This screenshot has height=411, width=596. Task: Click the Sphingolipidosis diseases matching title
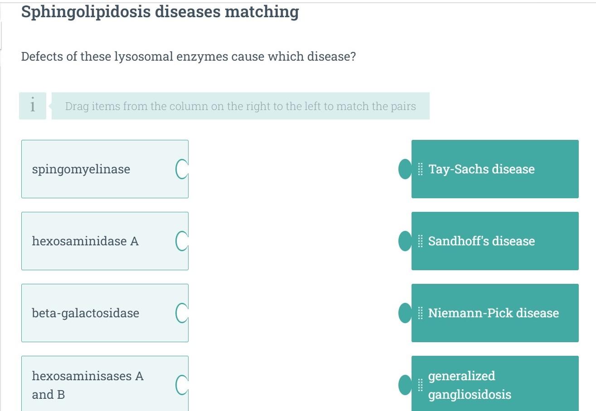160,12
